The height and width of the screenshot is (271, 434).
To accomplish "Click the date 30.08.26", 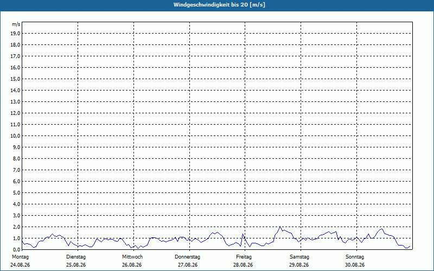I will [355, 265].
